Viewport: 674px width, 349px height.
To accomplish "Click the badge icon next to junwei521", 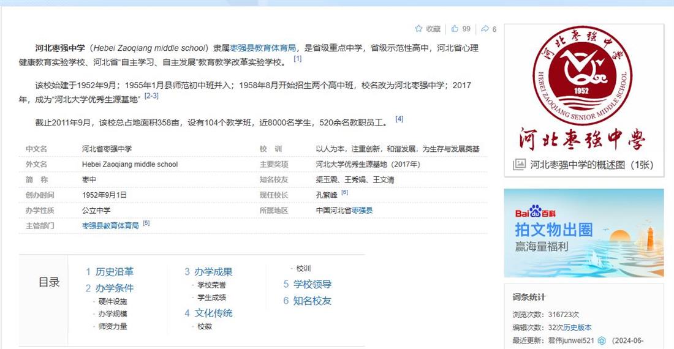I will (x=602, y=341).
